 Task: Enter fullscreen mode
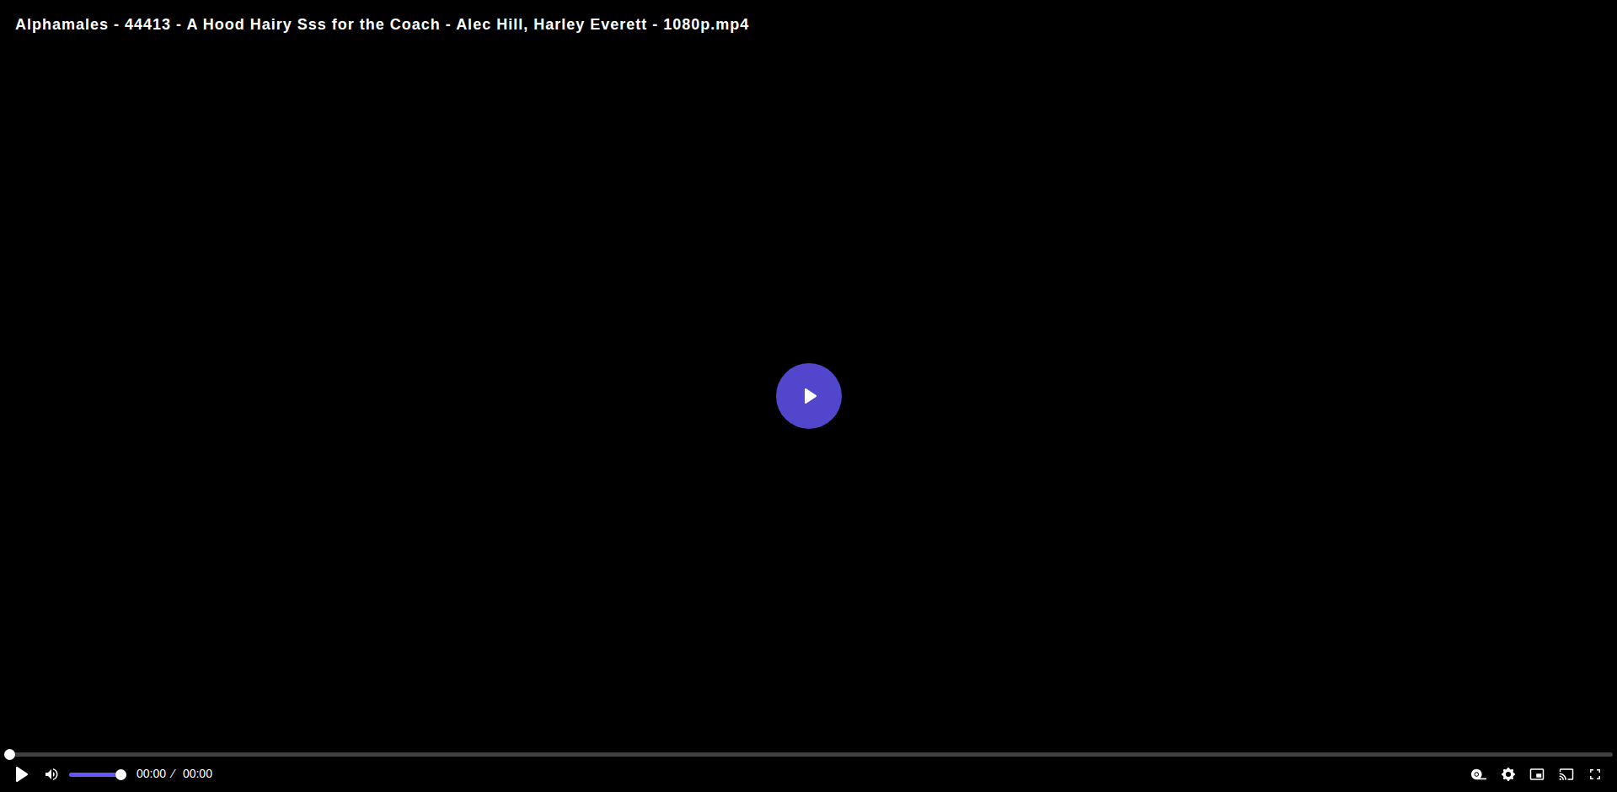click(1595, 774)
